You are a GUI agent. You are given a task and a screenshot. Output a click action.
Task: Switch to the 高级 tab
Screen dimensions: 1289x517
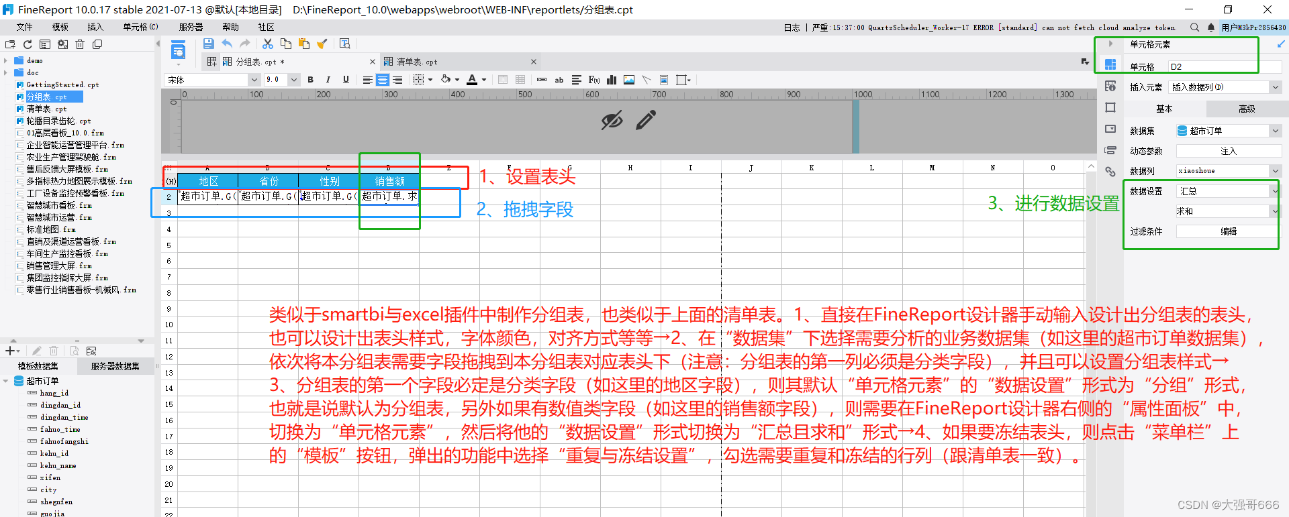pyautogui.click(x=1247, y=109)
